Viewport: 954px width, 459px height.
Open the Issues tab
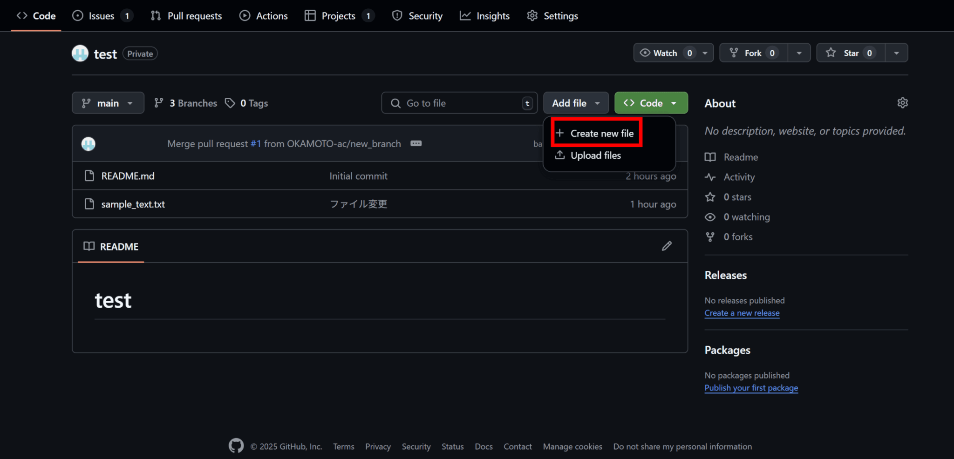click(x=102, y=16)
